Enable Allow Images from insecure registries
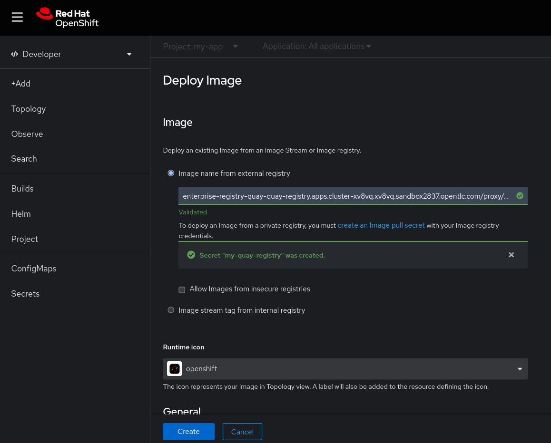Image resolution: width=551 pixels, height=443 pixels. pos(182,289)
